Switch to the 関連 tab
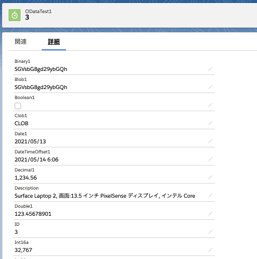The height and width of the screenshot is (259, 257). point(21,42)
